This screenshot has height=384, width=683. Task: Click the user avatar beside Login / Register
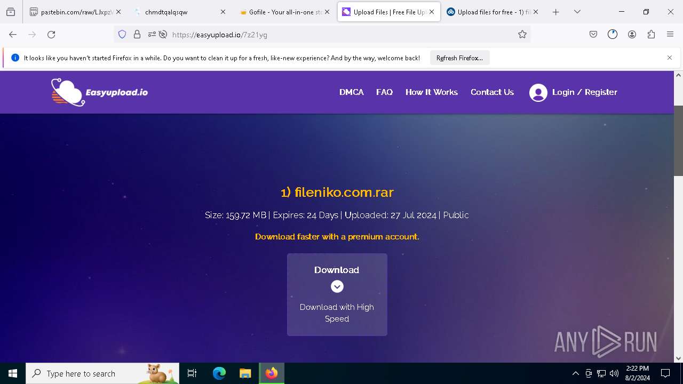(538, 93)
